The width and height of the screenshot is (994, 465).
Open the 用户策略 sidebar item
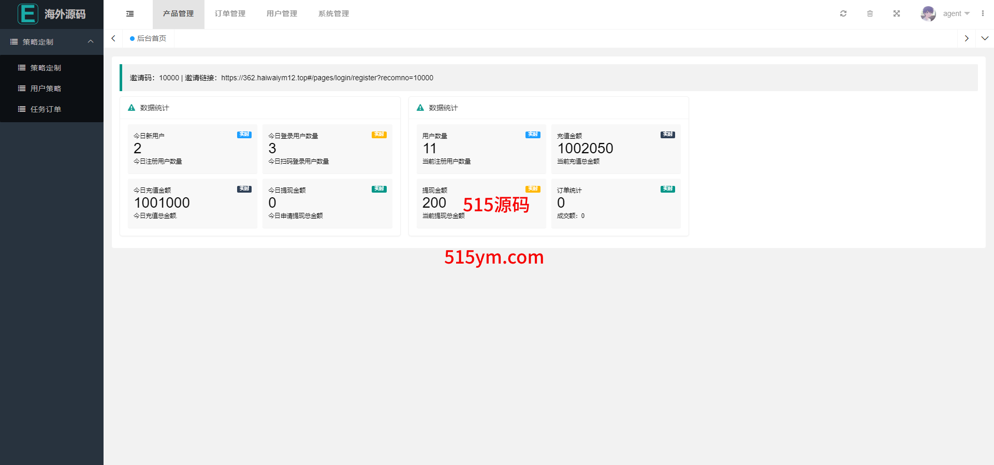tap(46, 89)
